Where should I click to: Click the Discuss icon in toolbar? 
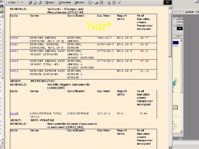coord(109,2)
